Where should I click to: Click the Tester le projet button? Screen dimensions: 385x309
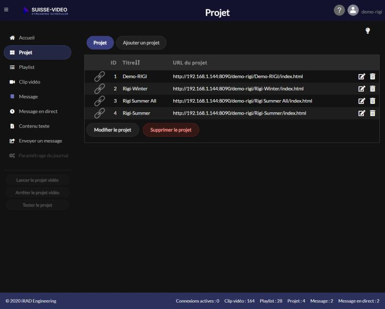point(38,205)
